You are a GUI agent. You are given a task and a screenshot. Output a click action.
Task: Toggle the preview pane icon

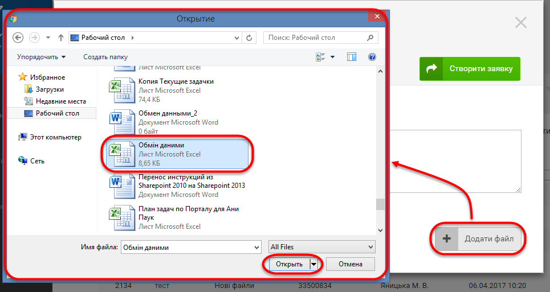[x=352, y=57]
